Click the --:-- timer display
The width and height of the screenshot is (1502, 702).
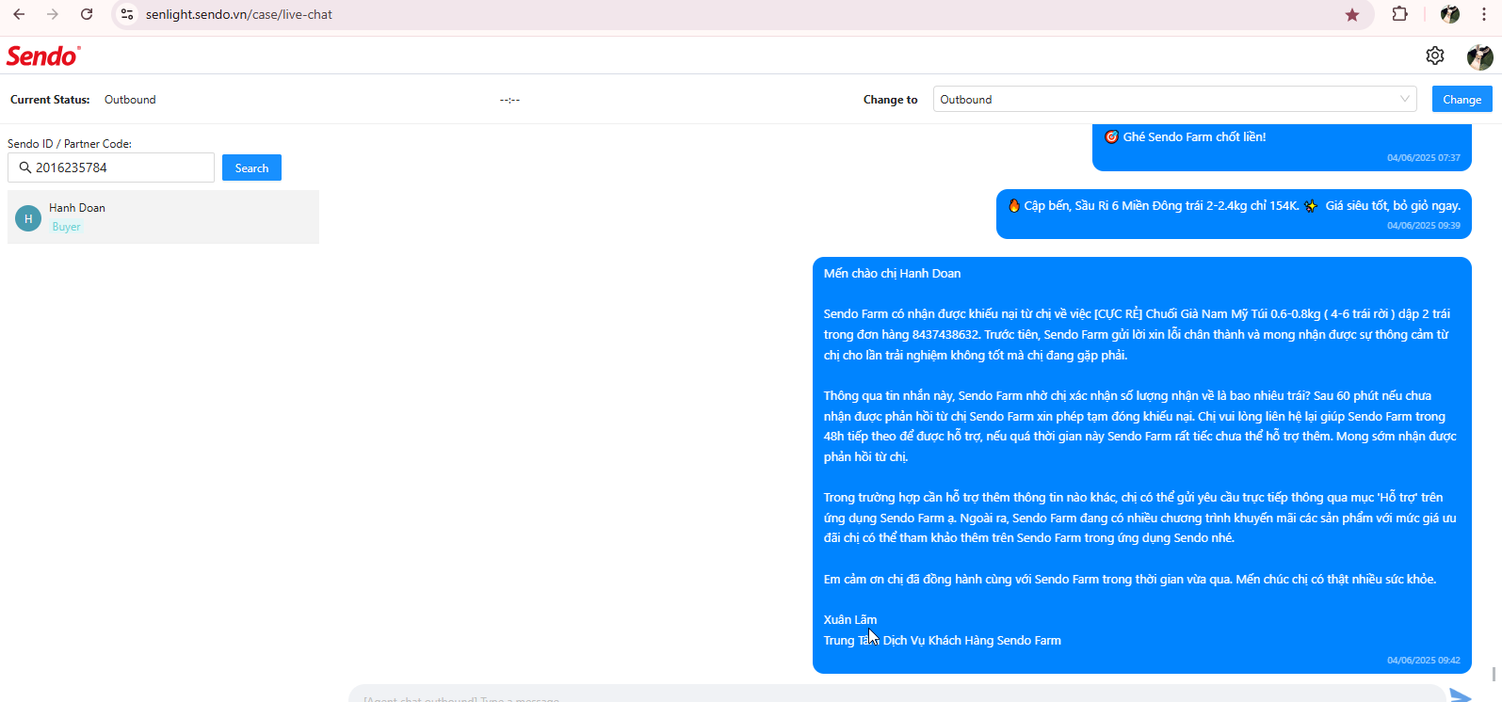pyautogui.click(x=509, y=100)
